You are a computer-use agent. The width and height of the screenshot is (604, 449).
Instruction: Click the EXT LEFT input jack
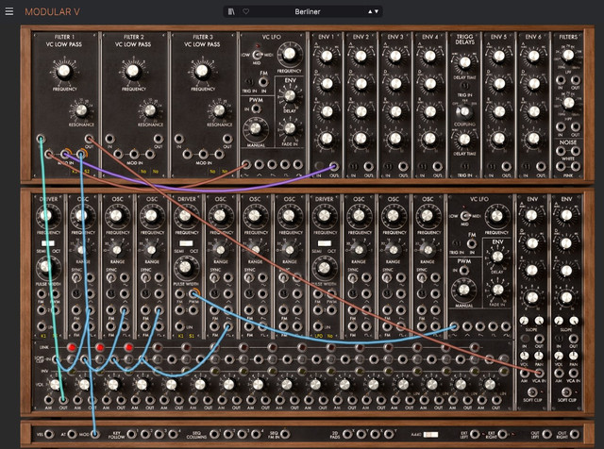point(475,434)
